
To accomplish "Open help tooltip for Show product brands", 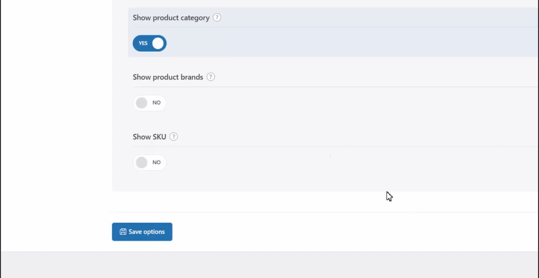I will [211, 77].
